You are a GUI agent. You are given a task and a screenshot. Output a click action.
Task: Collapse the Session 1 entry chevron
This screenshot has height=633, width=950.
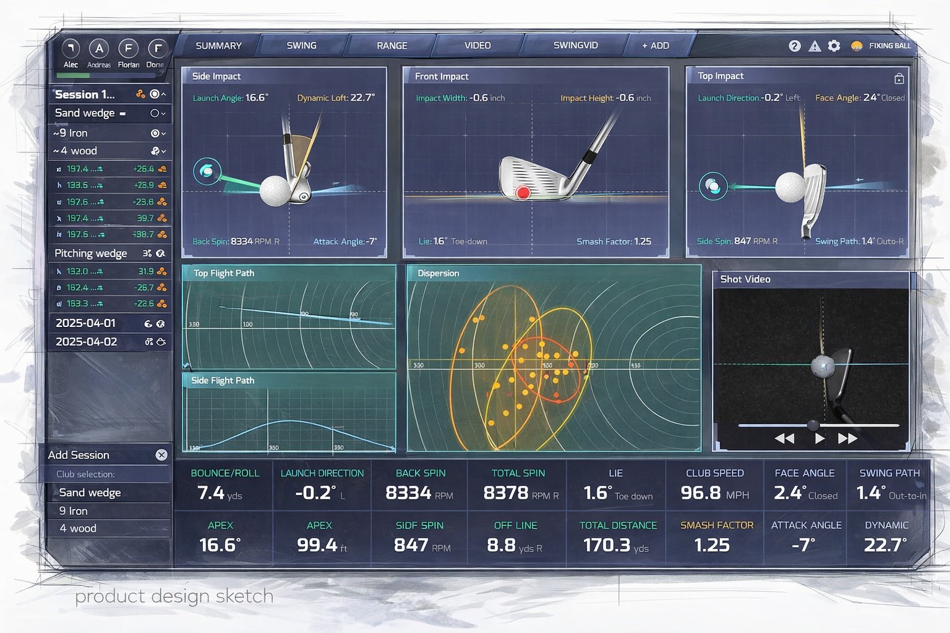(163, 94)
